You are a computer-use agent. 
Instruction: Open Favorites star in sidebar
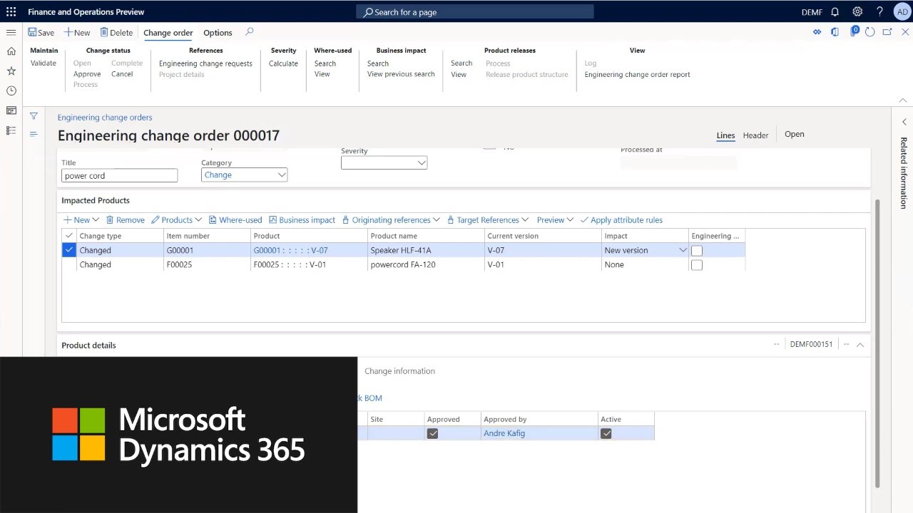click(x=11, y=71)
